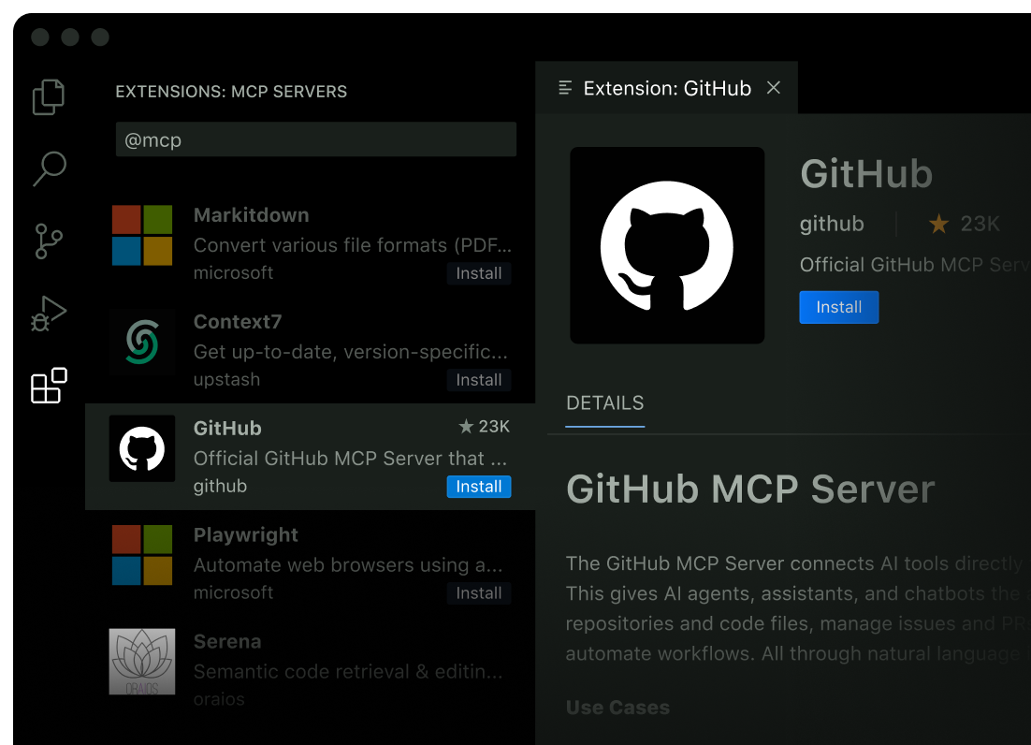Viewport: 1031px width, 745px height.
Task: Click Automate web browsers description
Action: (x=348, y=564)
